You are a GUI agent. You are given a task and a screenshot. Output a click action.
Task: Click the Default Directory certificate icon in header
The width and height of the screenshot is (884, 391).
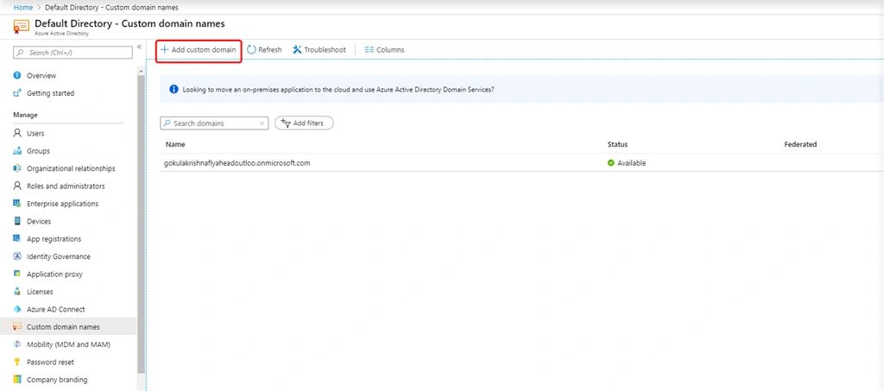(x=21, y=27)
